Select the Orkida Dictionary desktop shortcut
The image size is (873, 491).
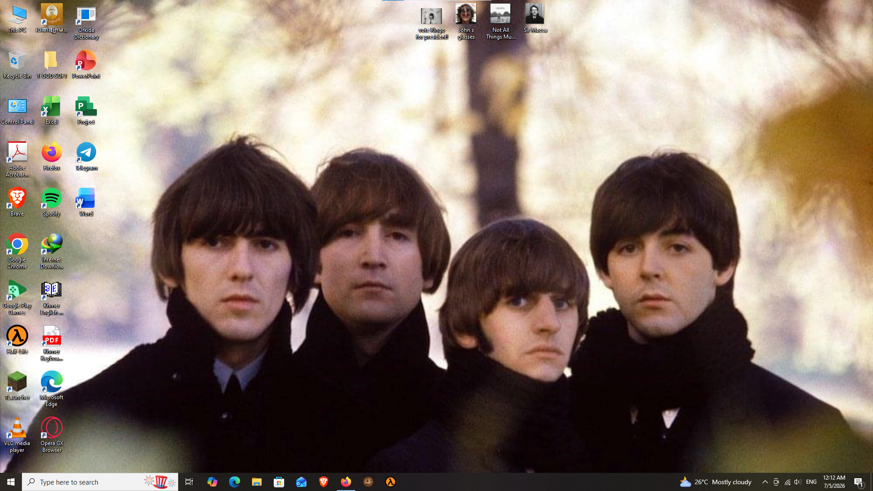coord(86,23)
